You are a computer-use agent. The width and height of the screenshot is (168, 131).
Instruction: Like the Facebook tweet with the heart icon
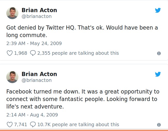tap(10, 125)
